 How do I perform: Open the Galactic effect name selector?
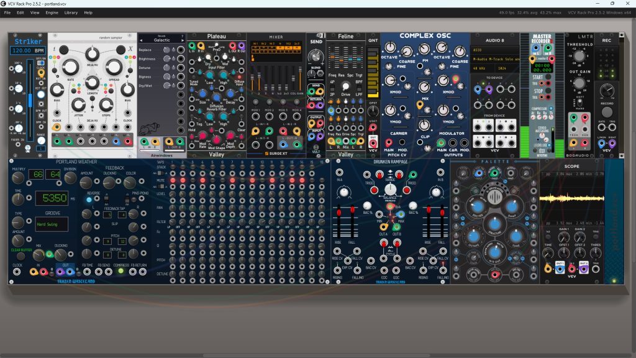tap(162, 40)
